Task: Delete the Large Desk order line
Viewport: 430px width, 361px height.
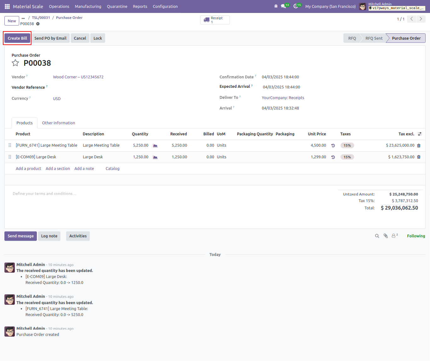Action: 419,157
